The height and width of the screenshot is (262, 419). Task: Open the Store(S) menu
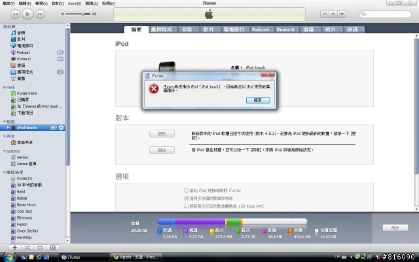(74, 3)
